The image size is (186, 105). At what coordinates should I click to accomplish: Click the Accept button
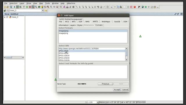(117, 90)
